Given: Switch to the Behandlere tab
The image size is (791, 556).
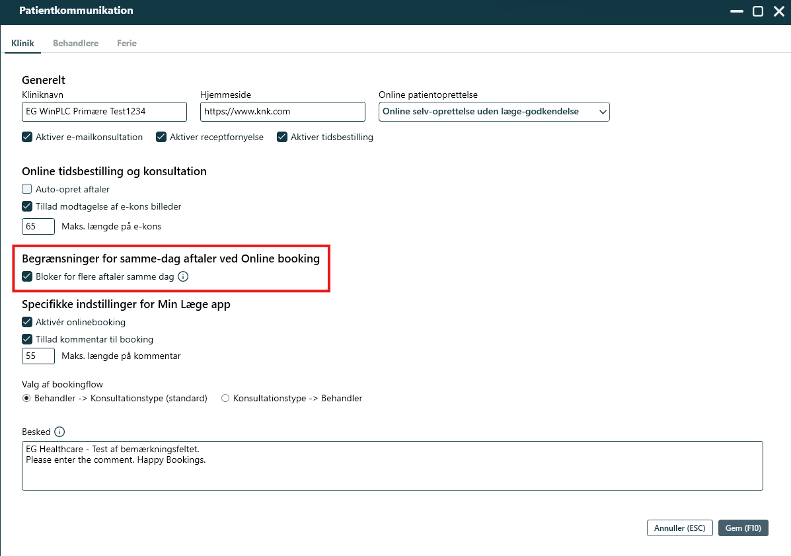Looking at the screenshot, I should (x=75, y=43).
